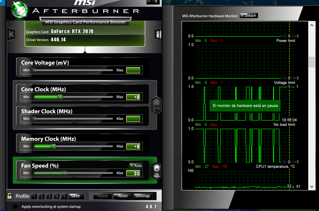This screenshot has width=319, height=211.
Task: Click the Shader Clock value field
Action: point(133,119)
